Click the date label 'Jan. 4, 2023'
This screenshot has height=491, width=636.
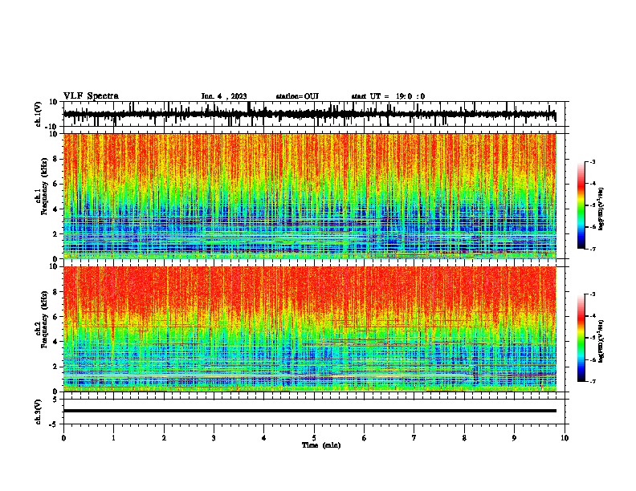point(224,96)
